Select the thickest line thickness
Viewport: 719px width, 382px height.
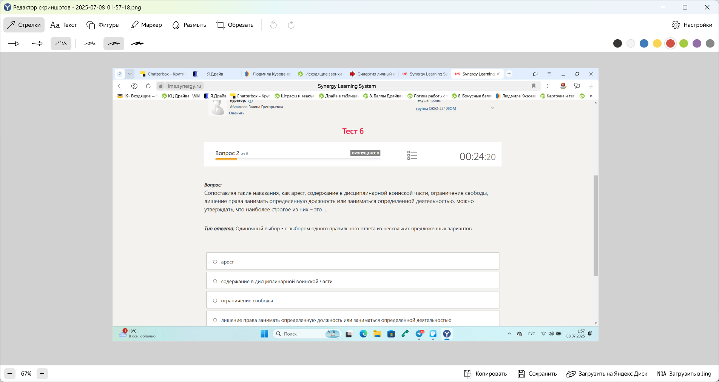pos(137,44)
